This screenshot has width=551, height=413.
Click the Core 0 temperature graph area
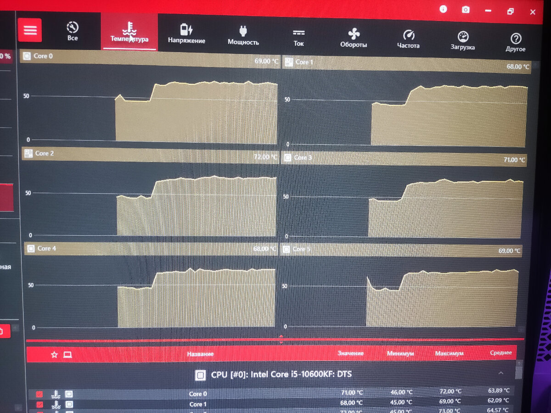[x=149, y=106]
